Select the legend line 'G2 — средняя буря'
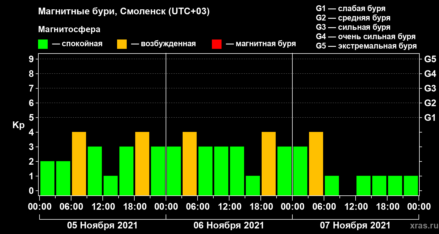439x234 pixels. [353, 18]
